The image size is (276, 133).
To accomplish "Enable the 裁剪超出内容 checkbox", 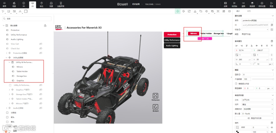I will coord(236,84).
